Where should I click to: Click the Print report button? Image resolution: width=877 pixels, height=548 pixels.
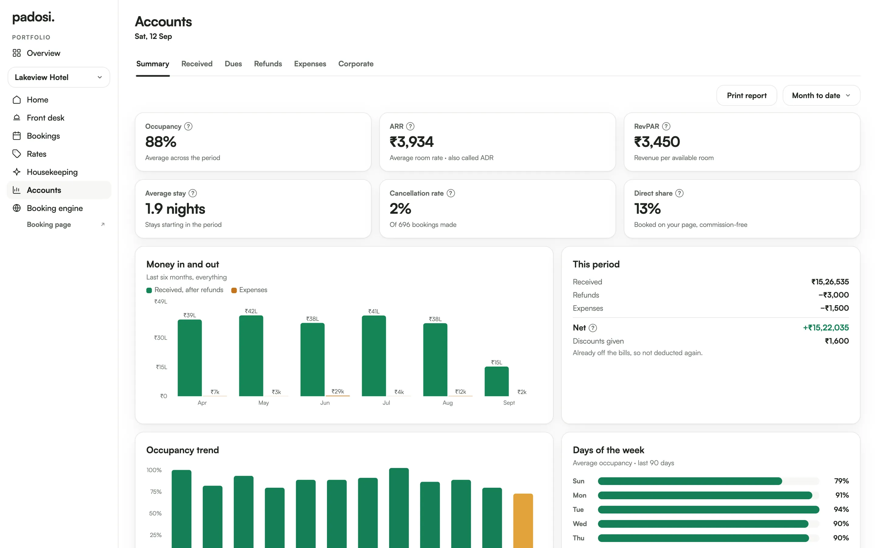point(746,95)
